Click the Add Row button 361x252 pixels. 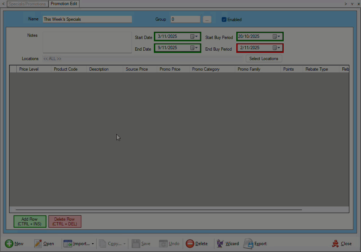pyautogui.click(x=30, y=221)
